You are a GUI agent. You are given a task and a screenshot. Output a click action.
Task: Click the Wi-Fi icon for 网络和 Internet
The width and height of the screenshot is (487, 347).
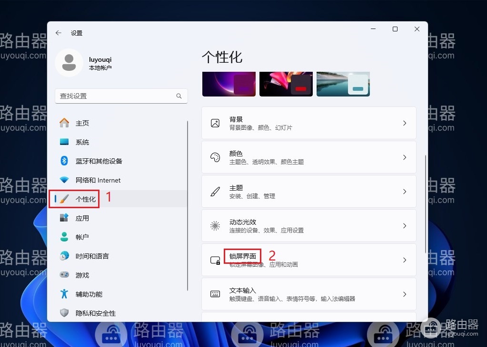[x=64, y=180]
